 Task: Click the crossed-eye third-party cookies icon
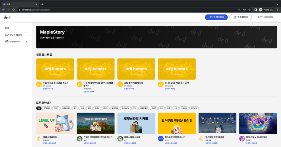click(244, 10)
